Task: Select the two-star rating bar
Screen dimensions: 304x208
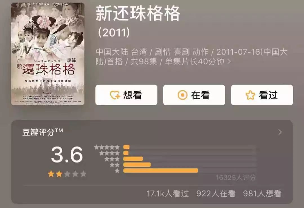Action: pos(190,165)
